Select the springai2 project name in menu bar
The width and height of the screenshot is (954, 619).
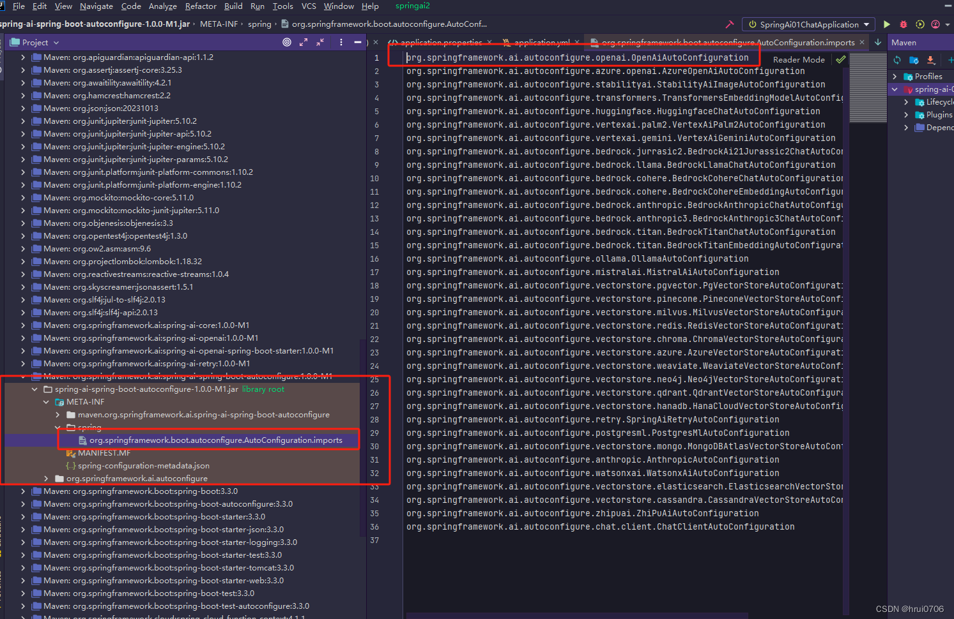coord(412,6)
